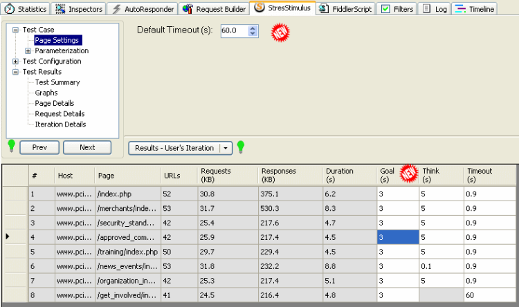Collapse the Test Results tree node
Image resolution: width=519 pixels, height=307 pixels.
coord(15,72)
